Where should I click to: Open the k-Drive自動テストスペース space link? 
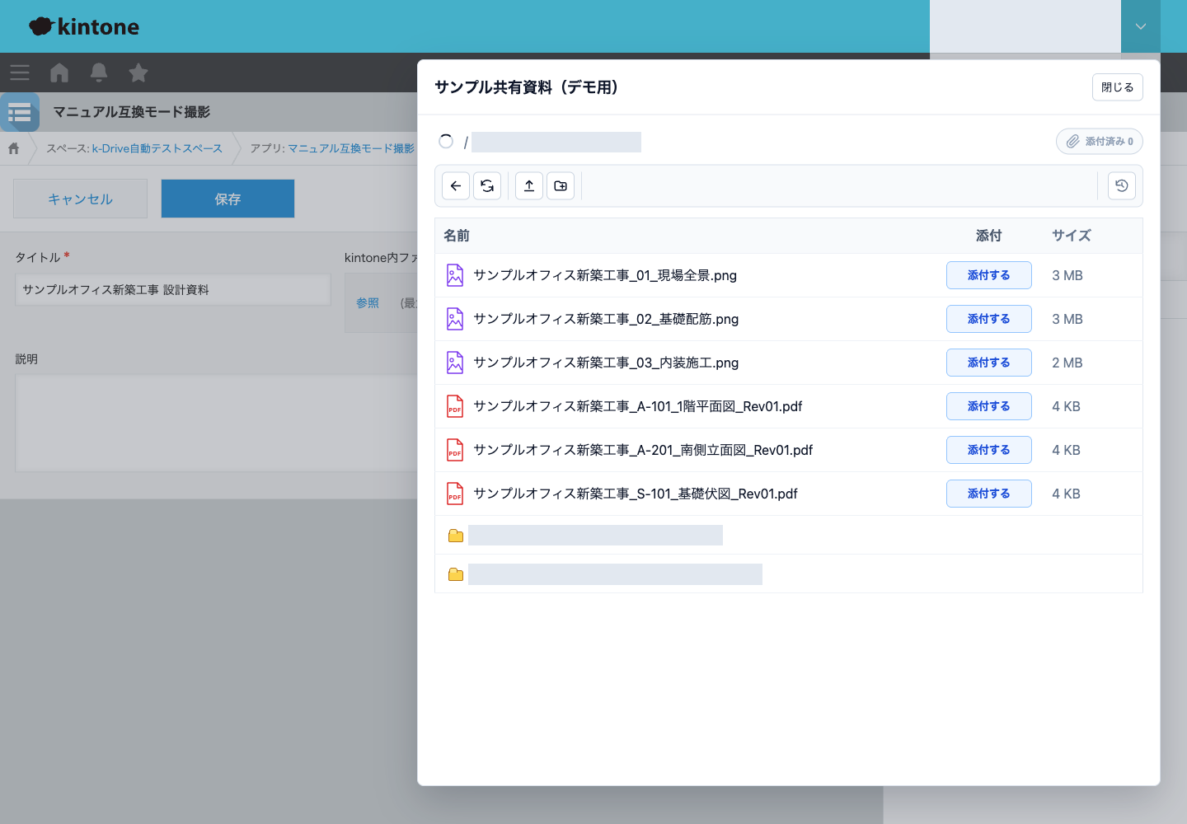(157, 148)
